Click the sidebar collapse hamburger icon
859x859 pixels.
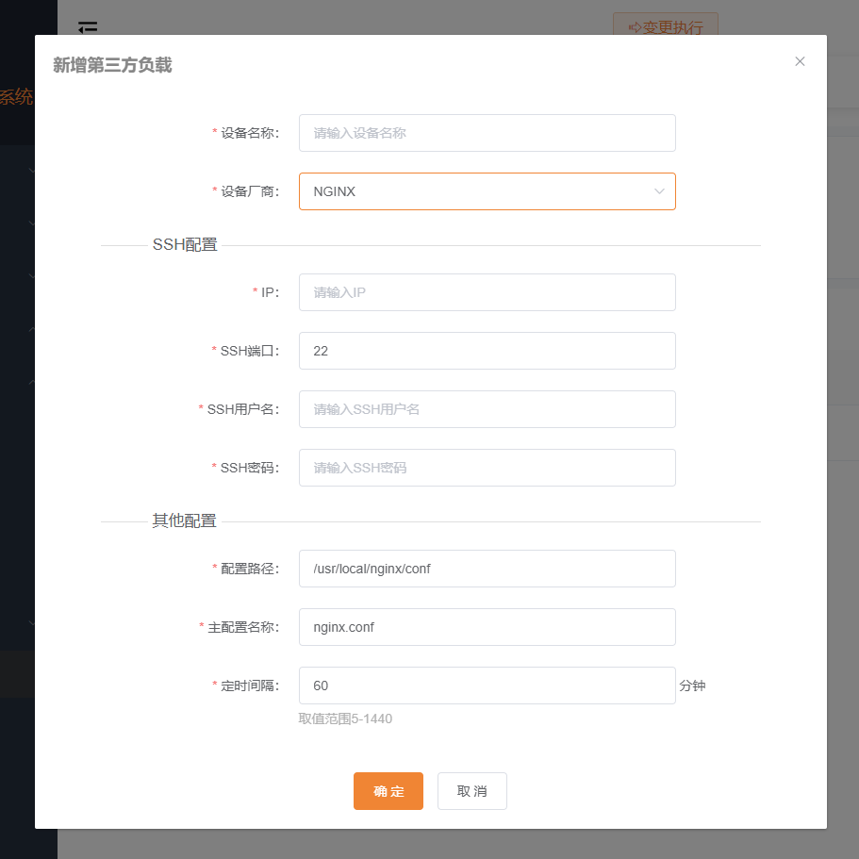[x=88, y=28]
